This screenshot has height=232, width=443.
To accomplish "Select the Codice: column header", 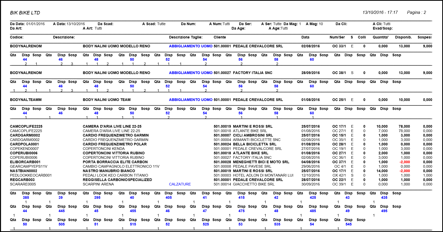I will pos(17,37).
